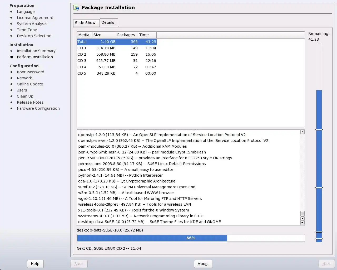Screen dimensions: 337x270
Task: Click the wireless-tools-28pre8 log line
Action: point(135,204)
